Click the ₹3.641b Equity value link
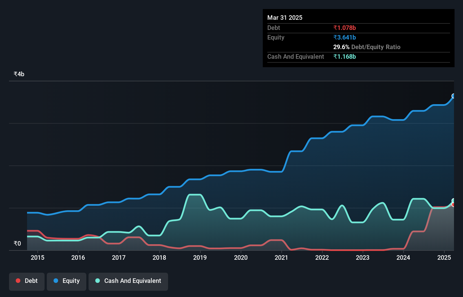Screen dimensions: 463x297 345,37
